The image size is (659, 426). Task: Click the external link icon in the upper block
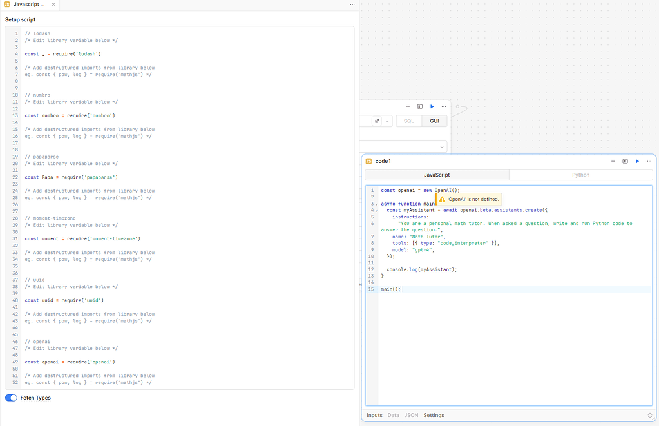[377, 121]
